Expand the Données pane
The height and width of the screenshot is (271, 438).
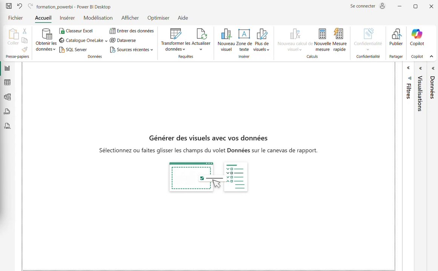coord(433,68)
